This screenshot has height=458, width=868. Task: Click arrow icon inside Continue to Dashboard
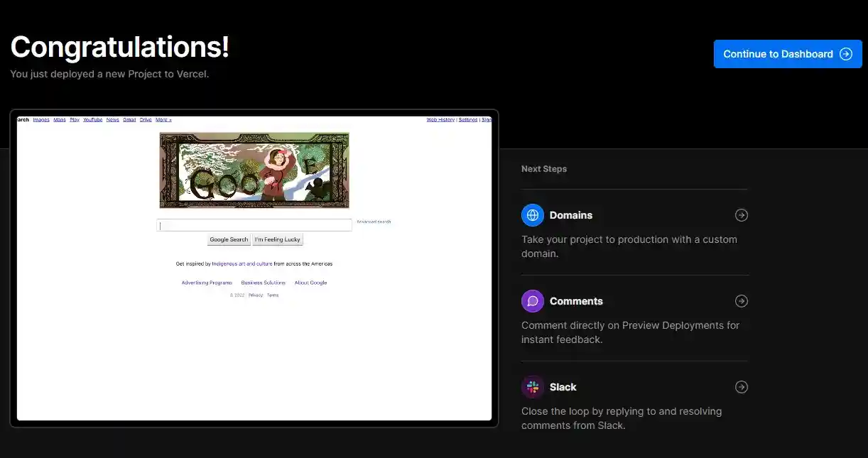click(845, 54)
